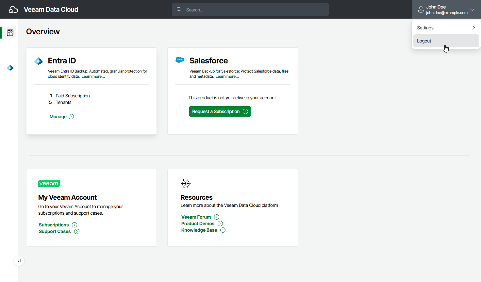Click the arrow icon beside Subscriptions
This screenshot has width=481, height=282.
pos(75,225)
